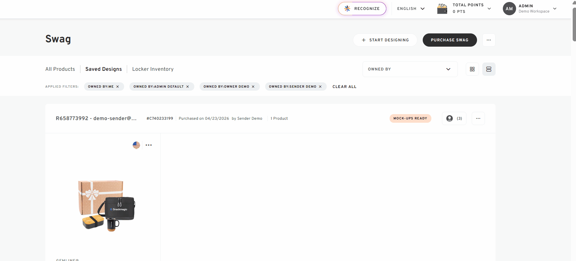Click order number #C740233199
The image size is (576, 261).
160,118
